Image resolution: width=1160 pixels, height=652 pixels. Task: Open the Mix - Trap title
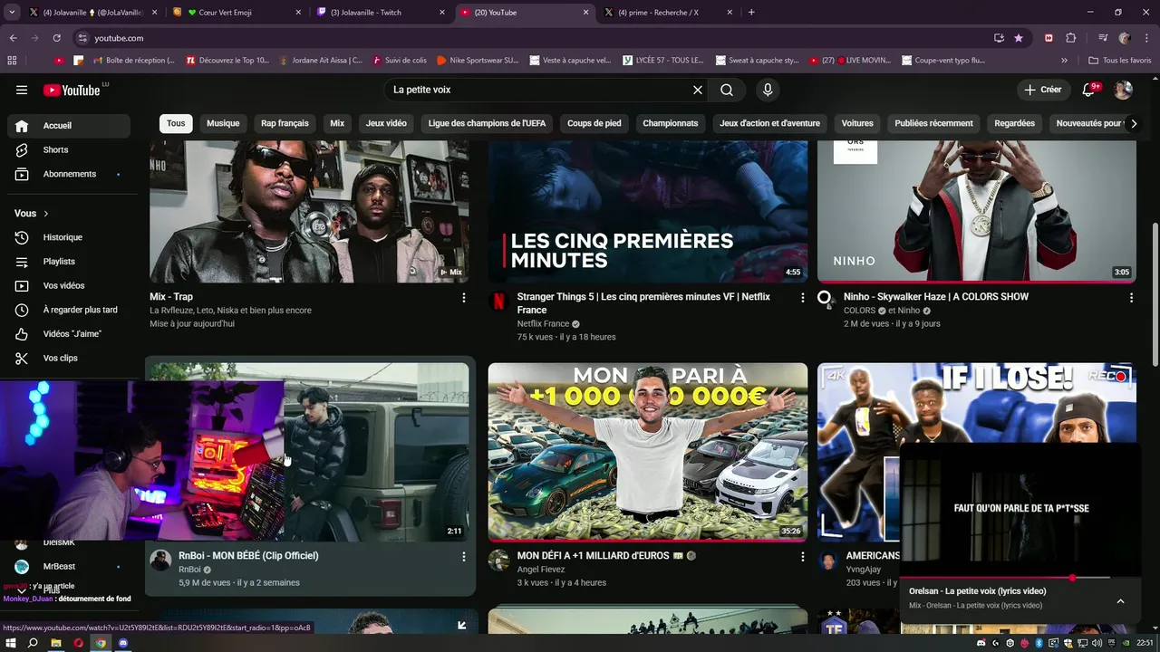[x=171, y=297]
